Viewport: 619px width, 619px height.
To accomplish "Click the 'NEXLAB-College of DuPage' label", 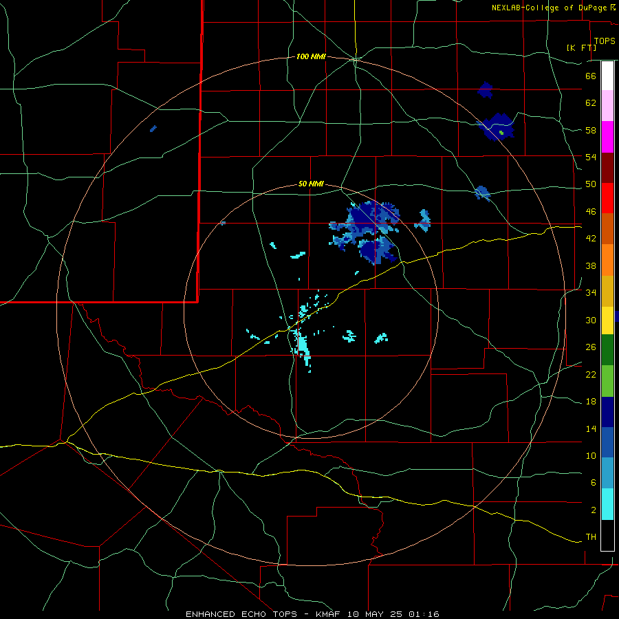I will point(549,8).
